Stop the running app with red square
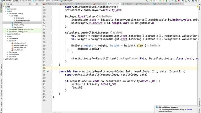201x113 pixels. click(x=179, y=1)
